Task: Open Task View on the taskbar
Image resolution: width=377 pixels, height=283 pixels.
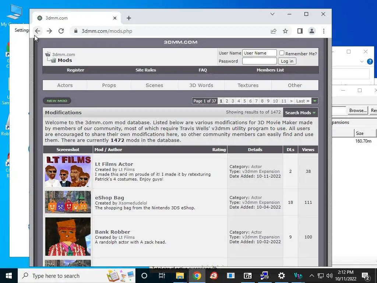Action: (x=162, y=276)
